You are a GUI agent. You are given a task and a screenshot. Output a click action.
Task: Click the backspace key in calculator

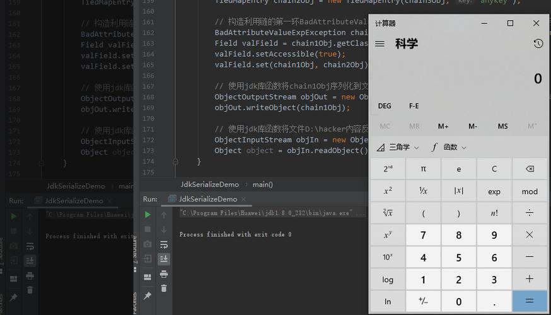coord(530,169)
